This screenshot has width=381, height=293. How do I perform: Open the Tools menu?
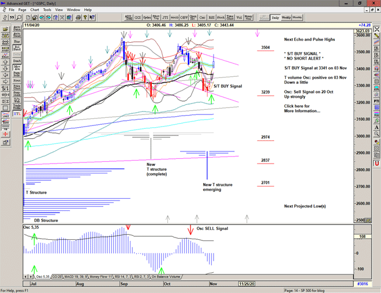click(47, 10)
